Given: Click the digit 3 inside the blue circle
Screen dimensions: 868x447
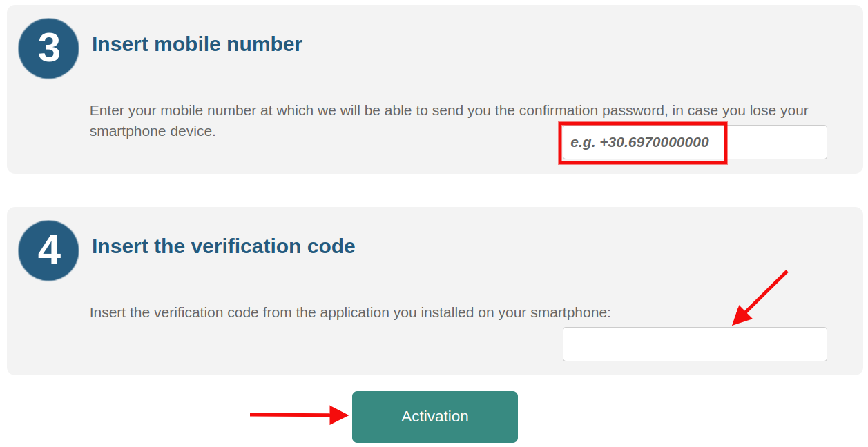Looking at the screenshot, I should point(49,48).
